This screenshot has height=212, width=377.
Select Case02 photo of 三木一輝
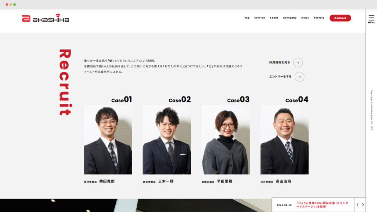point(167,139)
